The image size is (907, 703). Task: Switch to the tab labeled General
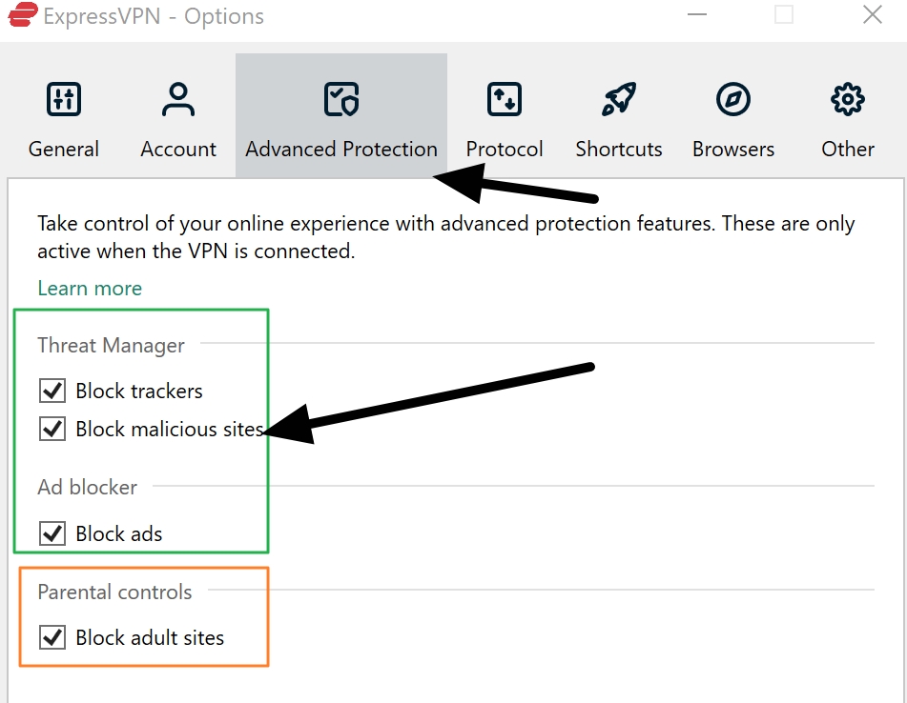click(x=64, y=150)
